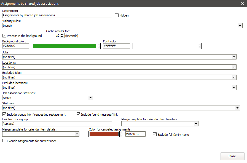Click the white font color swatch
This screenshot has width=247, height=163.
click(165, 46)
